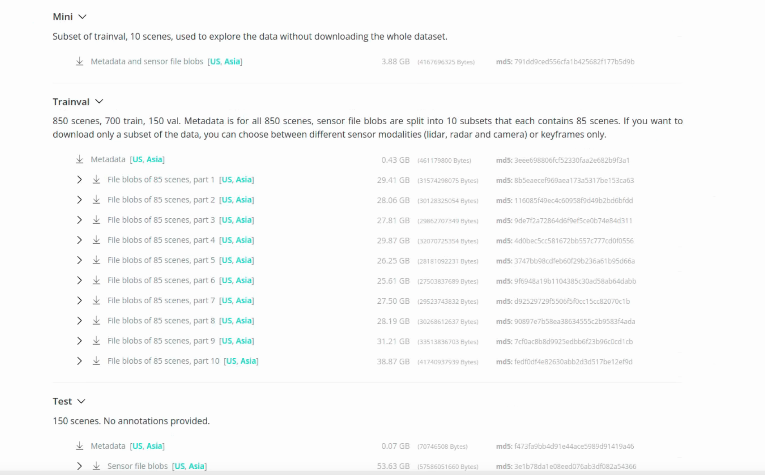Expand Test Sensor file blobs row

pos(80,466)
